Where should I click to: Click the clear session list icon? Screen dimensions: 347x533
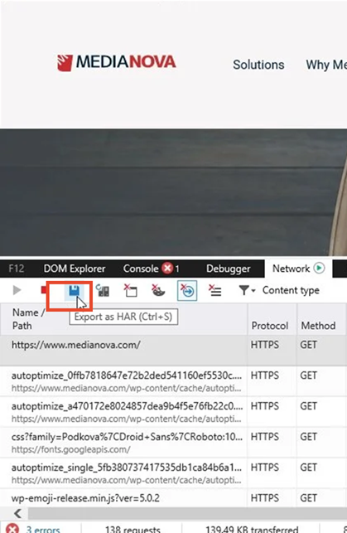coord(215,291)
